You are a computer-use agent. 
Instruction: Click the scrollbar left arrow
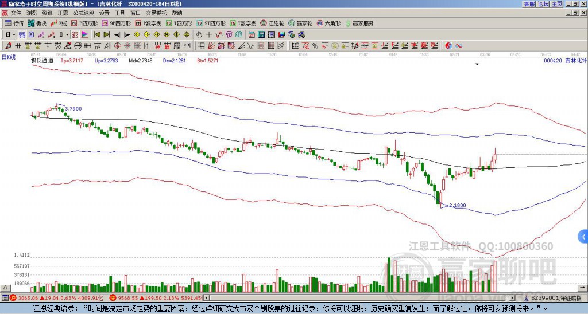point(207,298)
